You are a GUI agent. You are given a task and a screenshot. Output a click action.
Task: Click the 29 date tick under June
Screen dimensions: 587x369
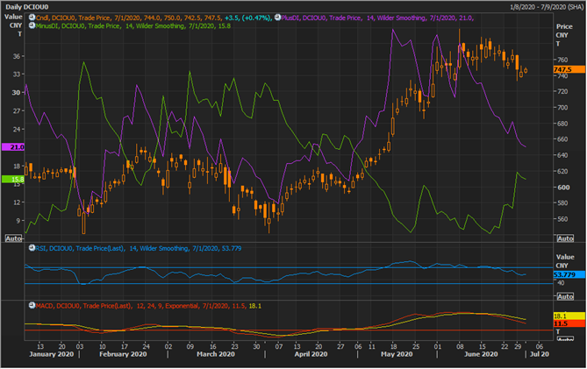pos(518,346)
